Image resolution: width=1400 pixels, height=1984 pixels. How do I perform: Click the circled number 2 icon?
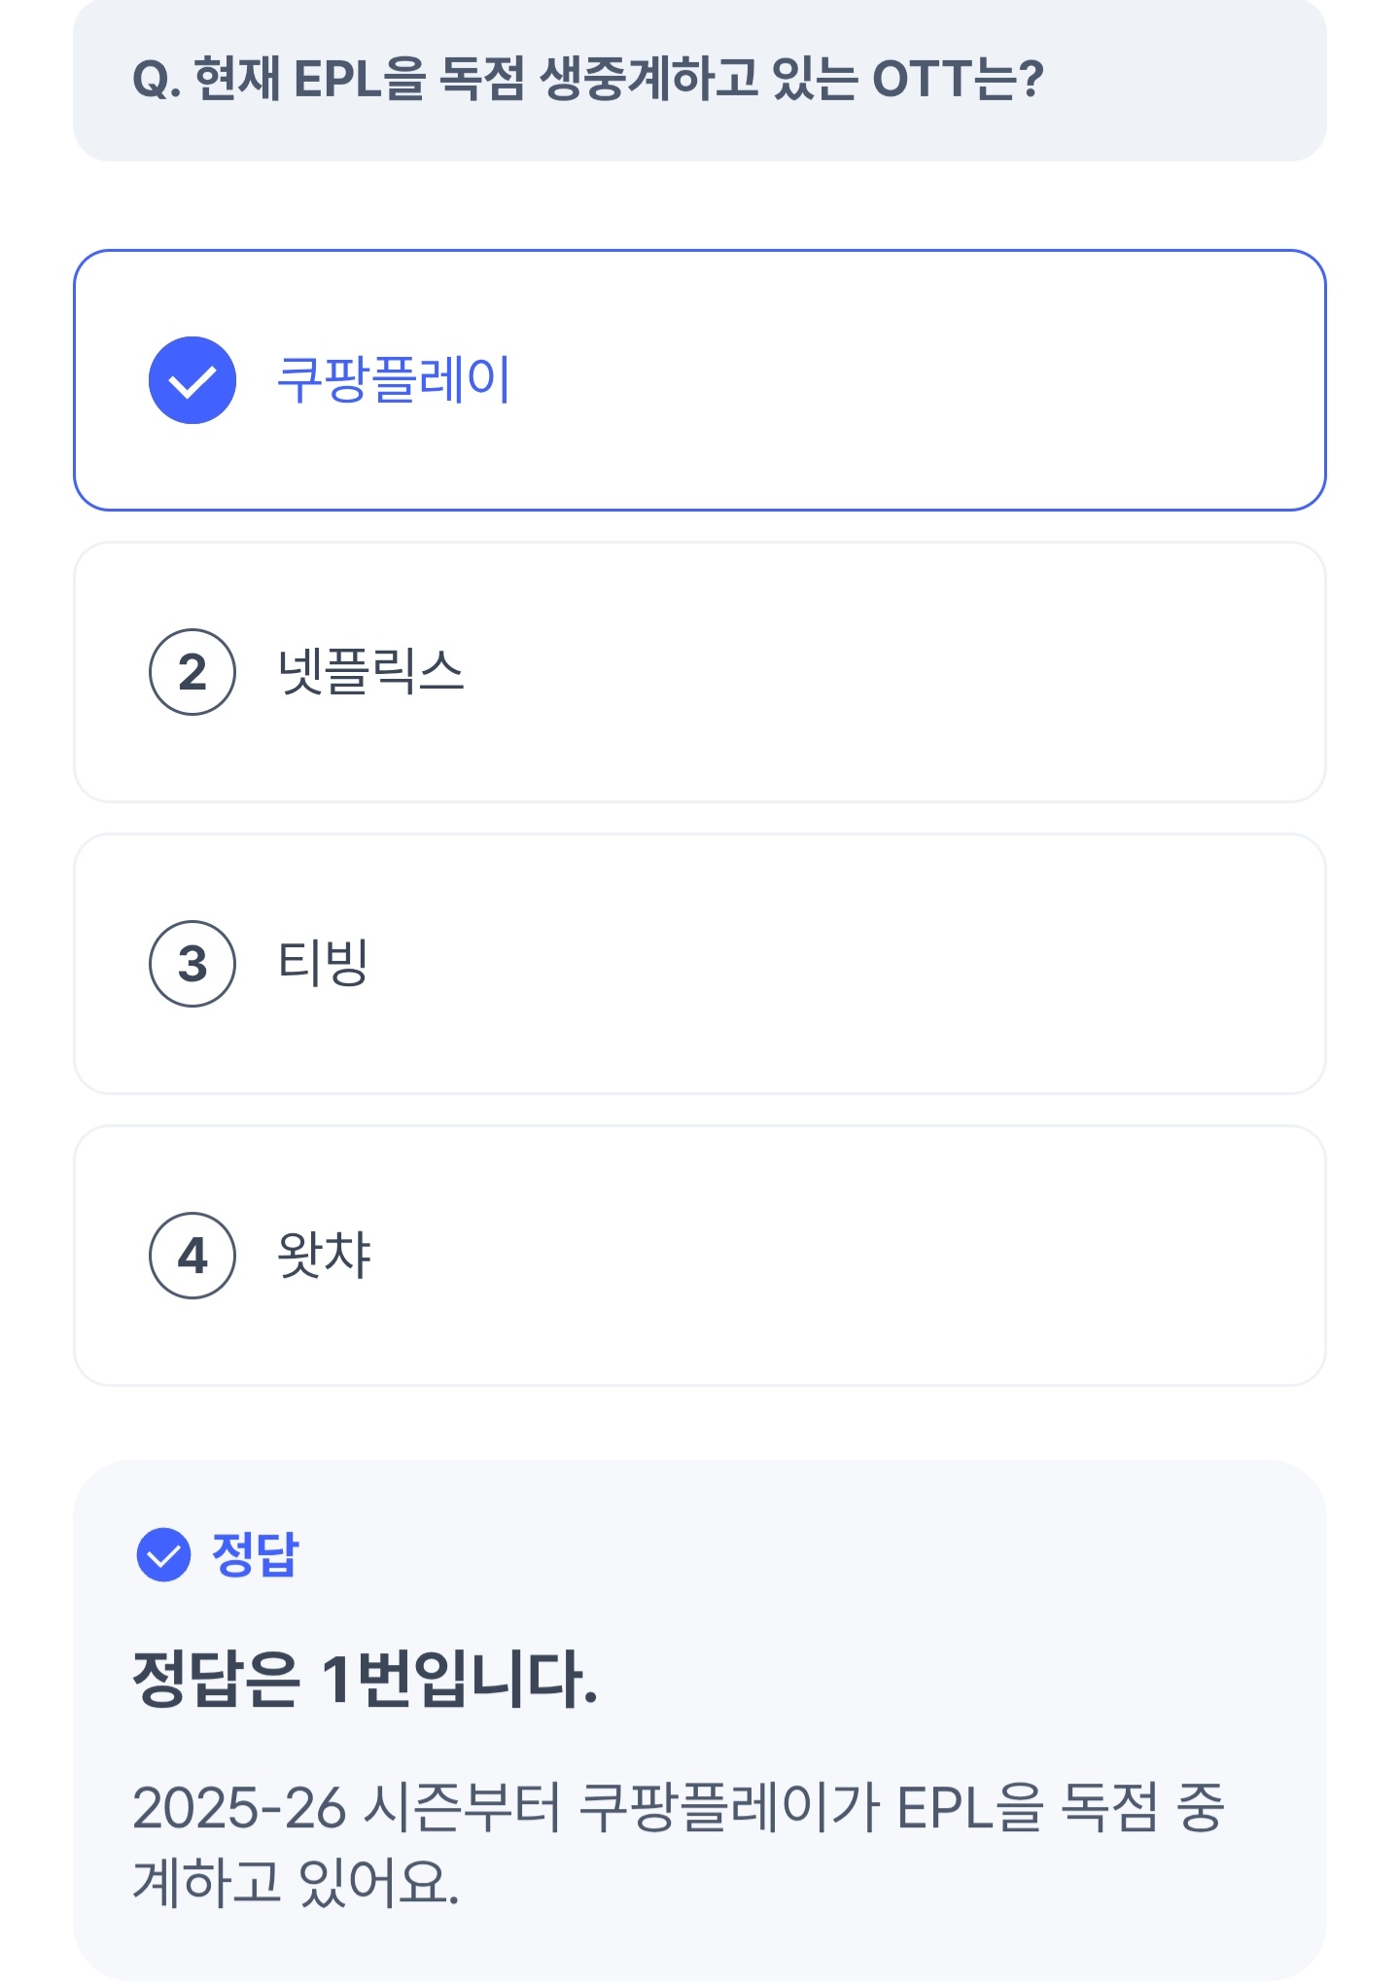pyautogui.click(x=192, y=672)
